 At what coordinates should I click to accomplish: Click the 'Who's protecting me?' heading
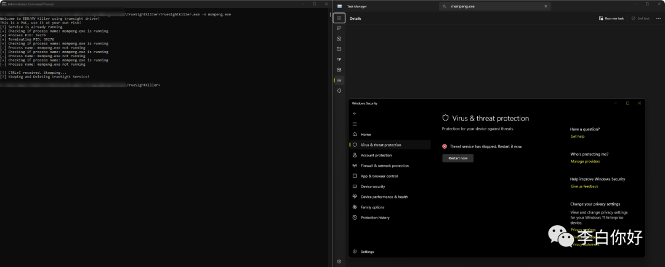pos(589,154)
